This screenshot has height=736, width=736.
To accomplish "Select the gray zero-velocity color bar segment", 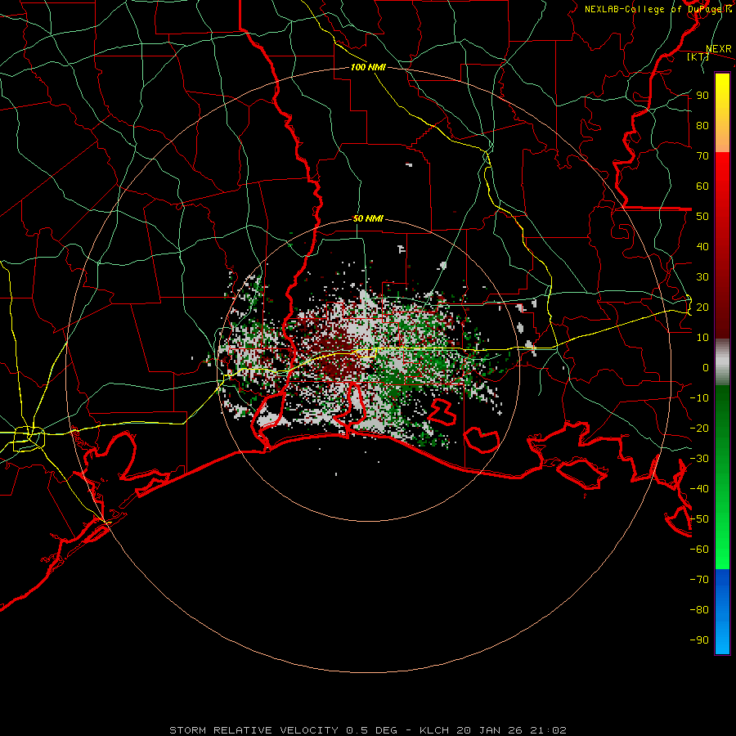I will click(722, 362).
